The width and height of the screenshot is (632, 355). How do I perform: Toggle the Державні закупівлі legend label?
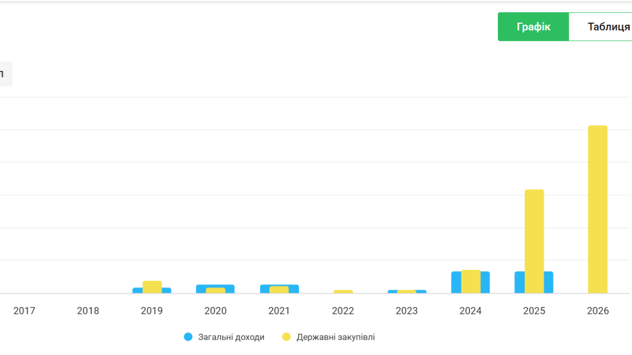[x=335, y=337]
